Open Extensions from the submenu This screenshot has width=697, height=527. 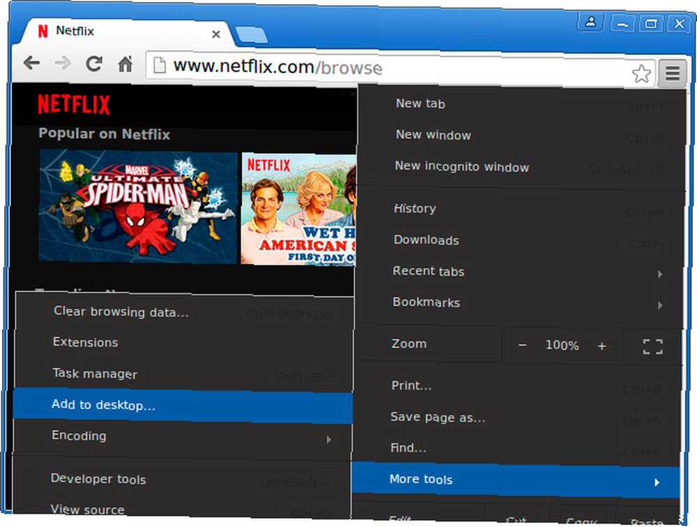pyautogui.click(x=184, y=343)
